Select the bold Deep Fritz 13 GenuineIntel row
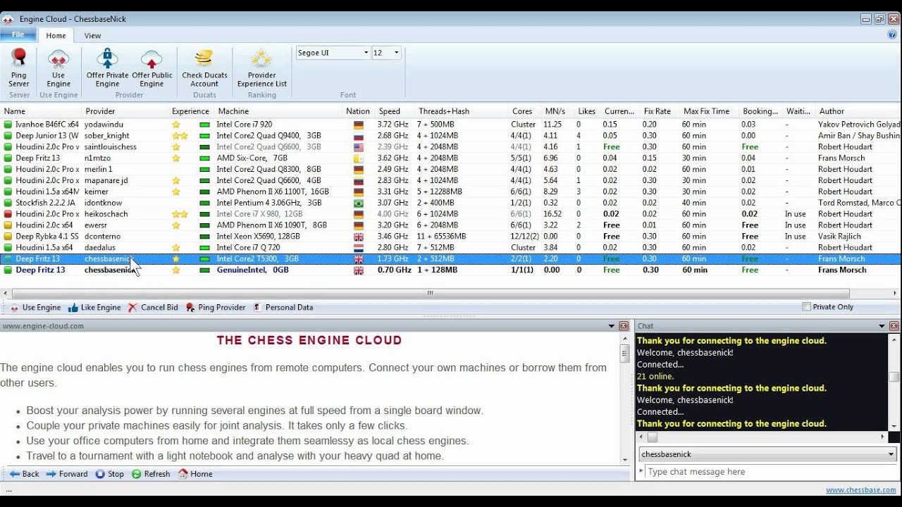Viewport: 902px width, 507px height. point(451,270)
